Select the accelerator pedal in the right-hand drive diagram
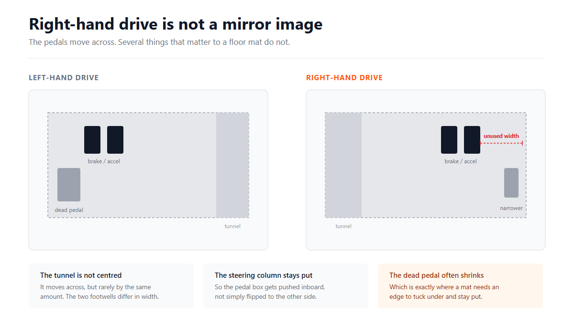 (472, 140)
